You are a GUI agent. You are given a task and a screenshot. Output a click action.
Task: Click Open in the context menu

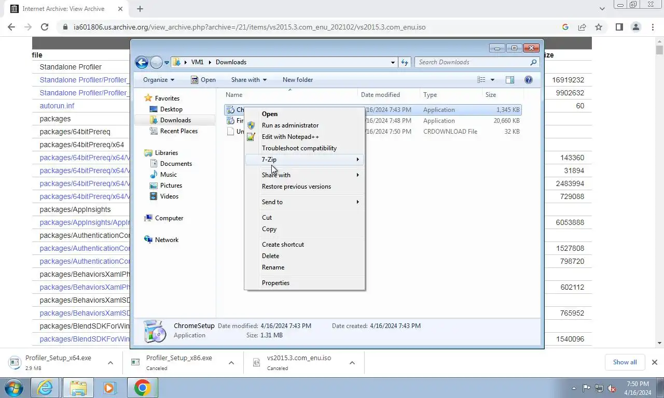point(305,114)
